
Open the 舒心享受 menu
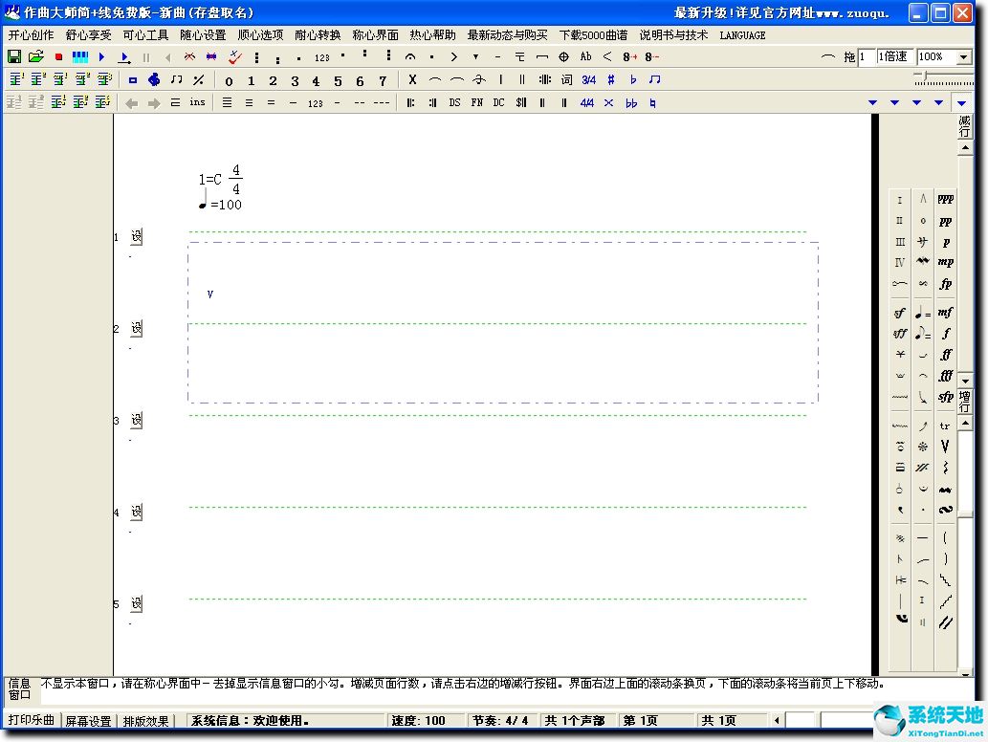tap(88, 35)
